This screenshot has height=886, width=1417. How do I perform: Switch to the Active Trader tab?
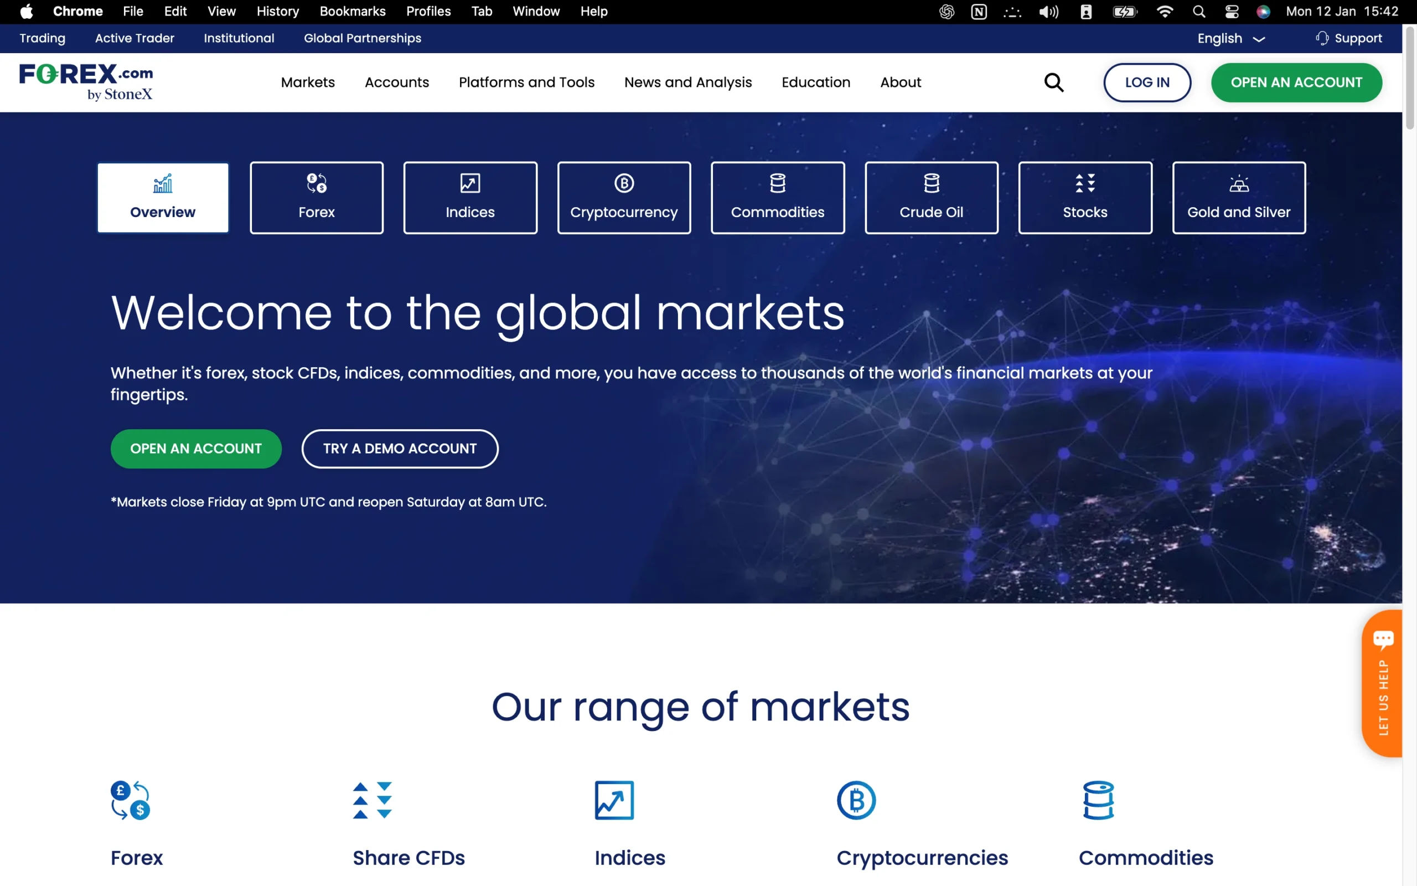(x=135, y=38)
